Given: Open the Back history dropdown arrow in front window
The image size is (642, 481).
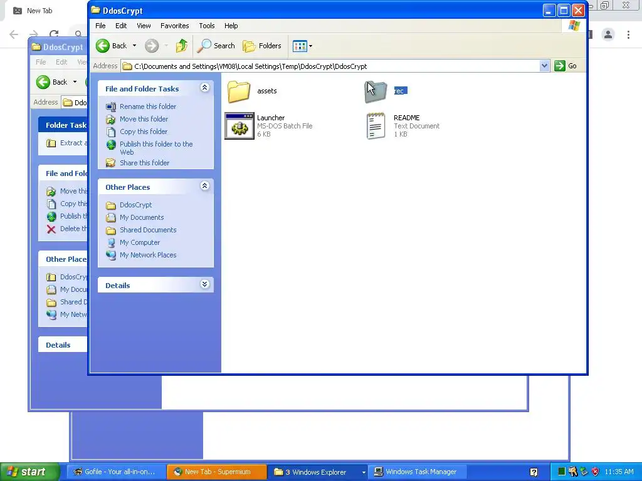Looking at the screenshot, I should 134,46.
